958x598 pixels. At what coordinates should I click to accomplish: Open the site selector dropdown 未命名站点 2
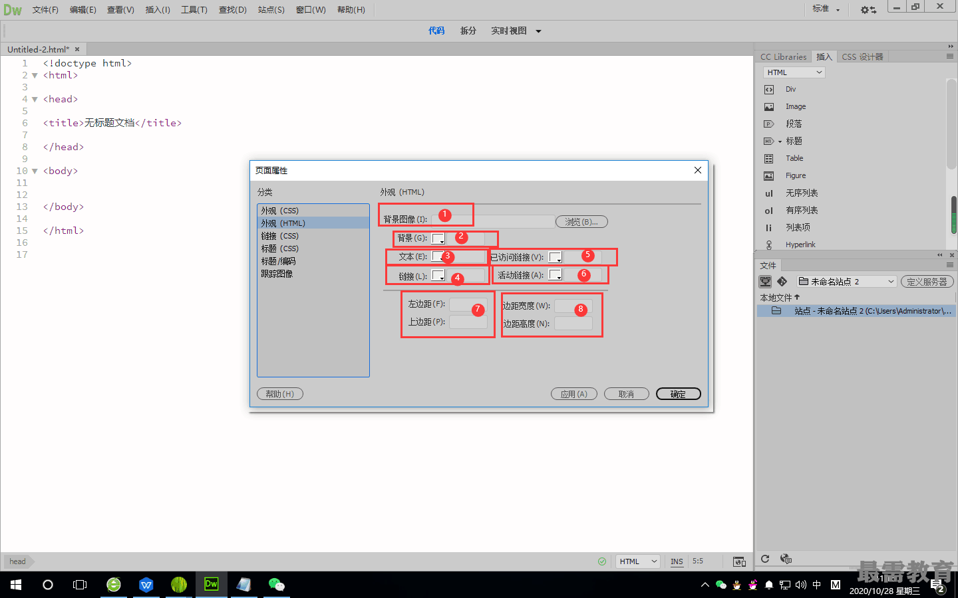click(847, 282)
